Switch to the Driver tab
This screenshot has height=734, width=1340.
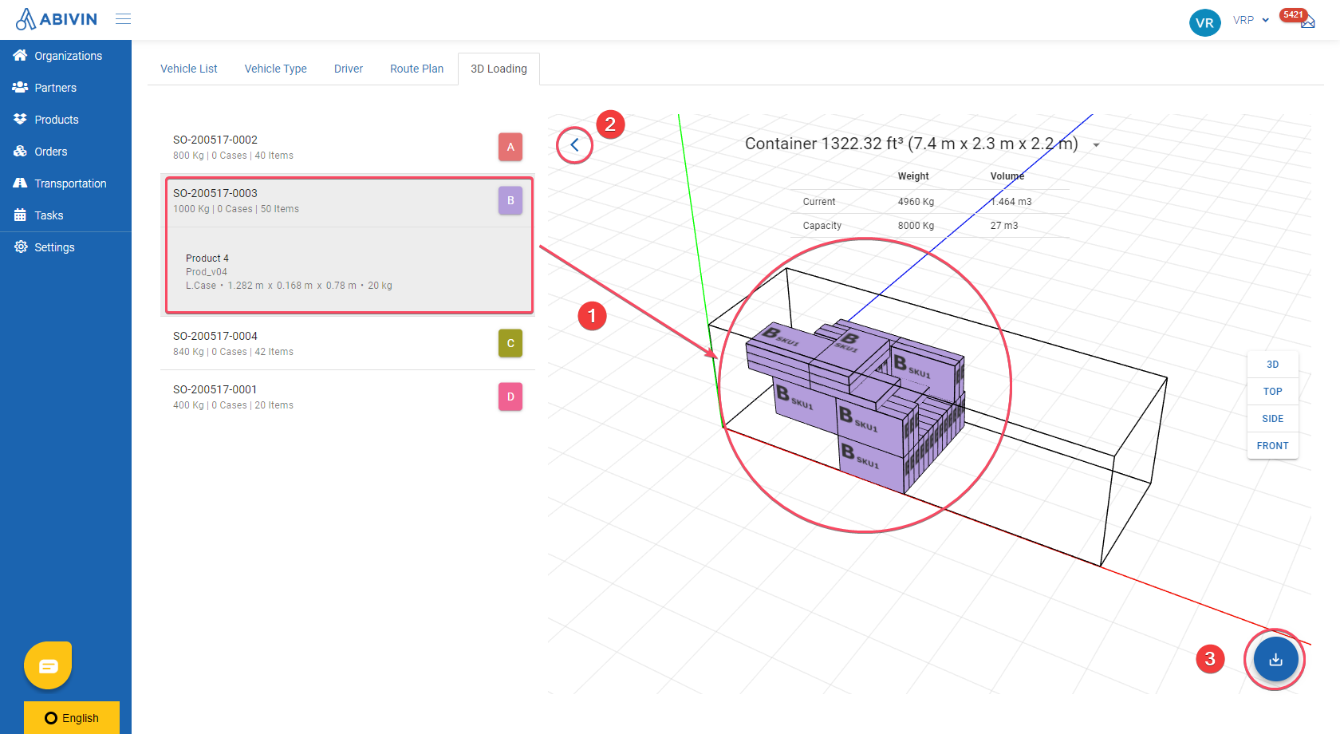(349, 69)
